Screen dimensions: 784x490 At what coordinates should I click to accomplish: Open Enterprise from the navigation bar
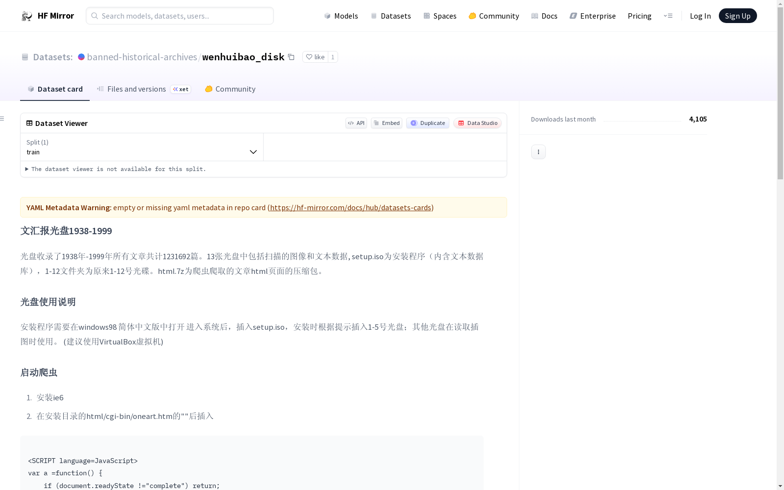click(593, 16)
